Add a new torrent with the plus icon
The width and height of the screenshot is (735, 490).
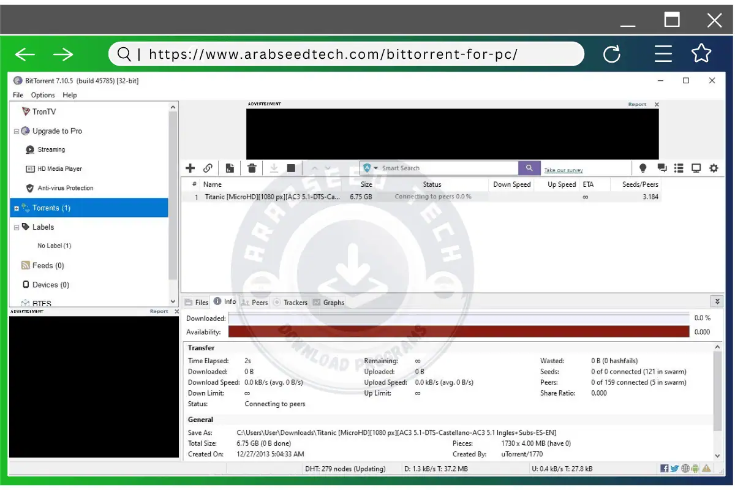point(190,168)
